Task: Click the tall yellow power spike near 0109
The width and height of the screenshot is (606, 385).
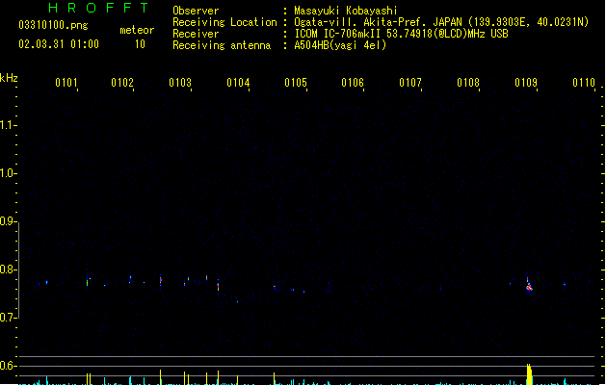Action: (x=529, y=374)
